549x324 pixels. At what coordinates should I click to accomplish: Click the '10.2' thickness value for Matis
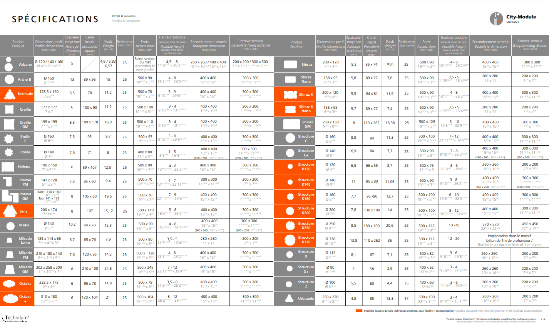(x=72, y=224)
